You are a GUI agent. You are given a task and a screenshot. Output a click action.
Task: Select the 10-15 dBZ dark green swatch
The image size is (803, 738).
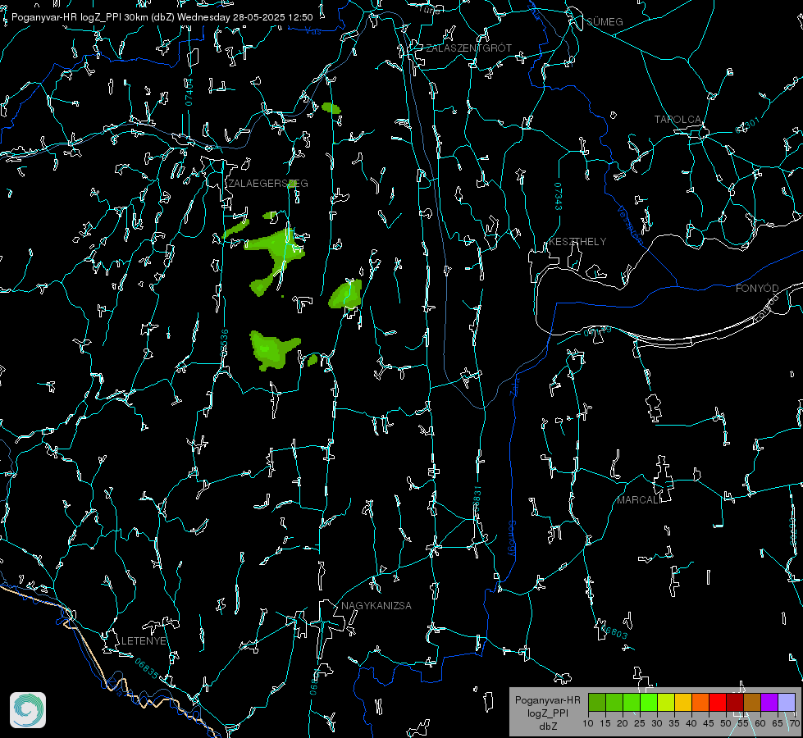click(x=597, y=702)
